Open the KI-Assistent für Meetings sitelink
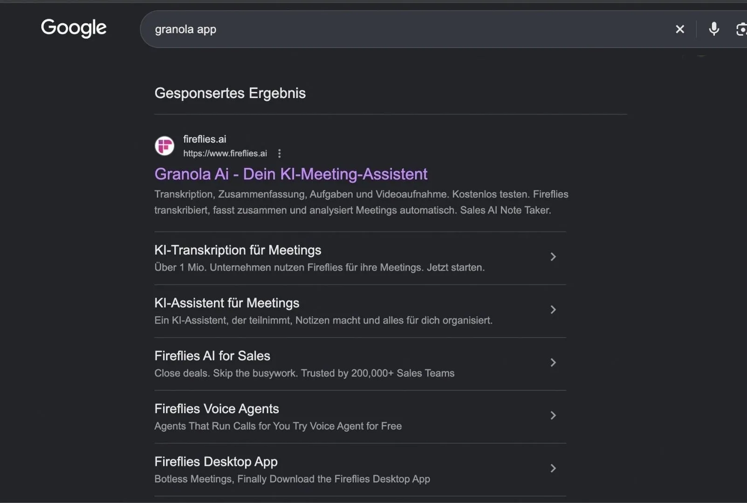The width and height of the screenshot is (747, 503). (x=227, y=303)
